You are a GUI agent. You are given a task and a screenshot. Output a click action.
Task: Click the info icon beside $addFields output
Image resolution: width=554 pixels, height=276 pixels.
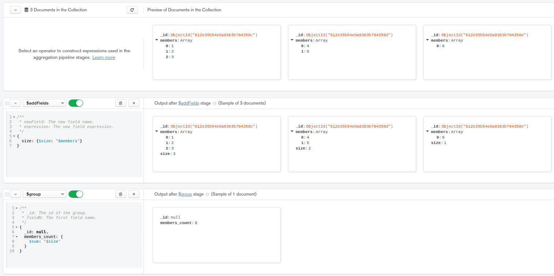(x=214, y=103)
